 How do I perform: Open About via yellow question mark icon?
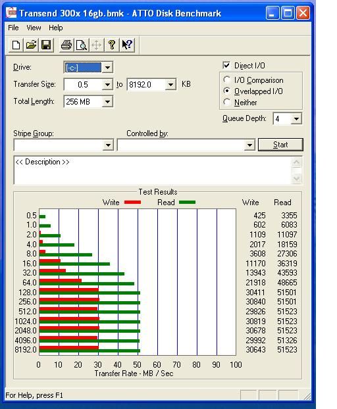[x=112, y=45]
